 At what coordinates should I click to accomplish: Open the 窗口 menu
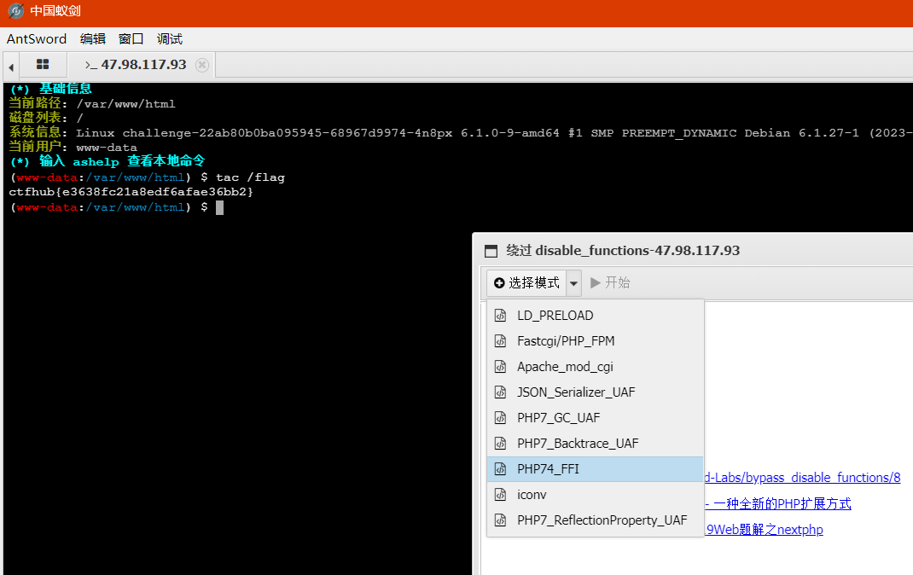tap(130, 38)
